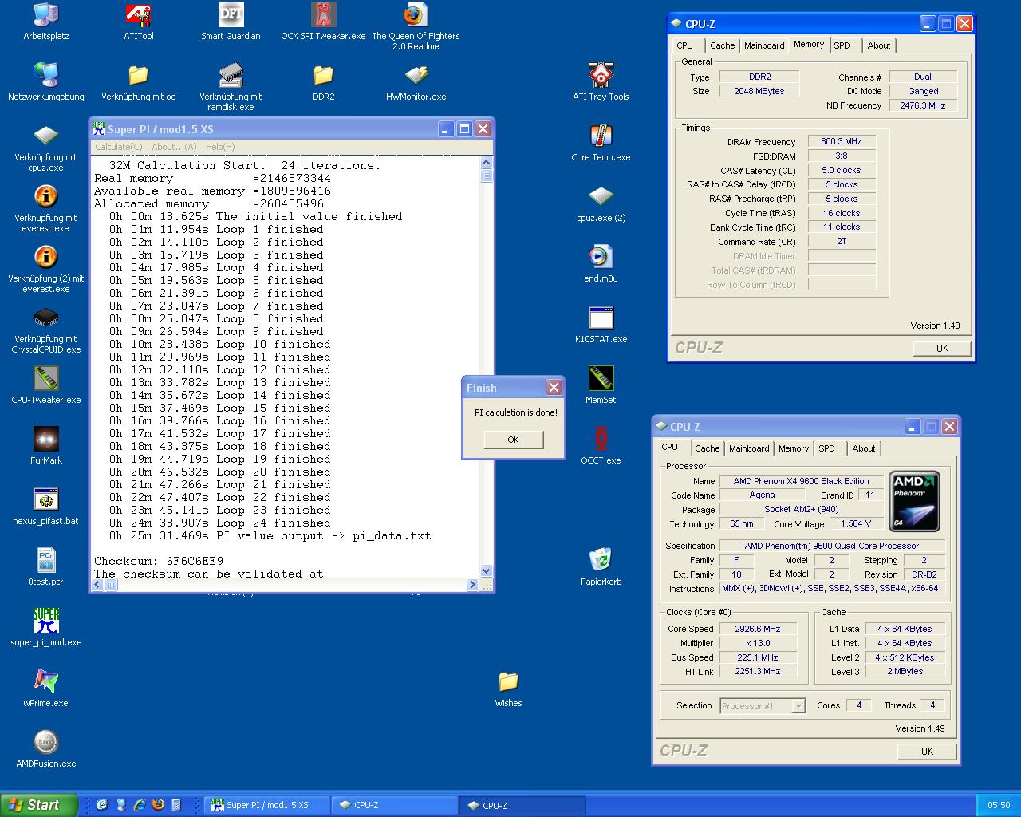
Task: Click the Core Speed value 2926.6 MHz
Action: tap(757, 629)
